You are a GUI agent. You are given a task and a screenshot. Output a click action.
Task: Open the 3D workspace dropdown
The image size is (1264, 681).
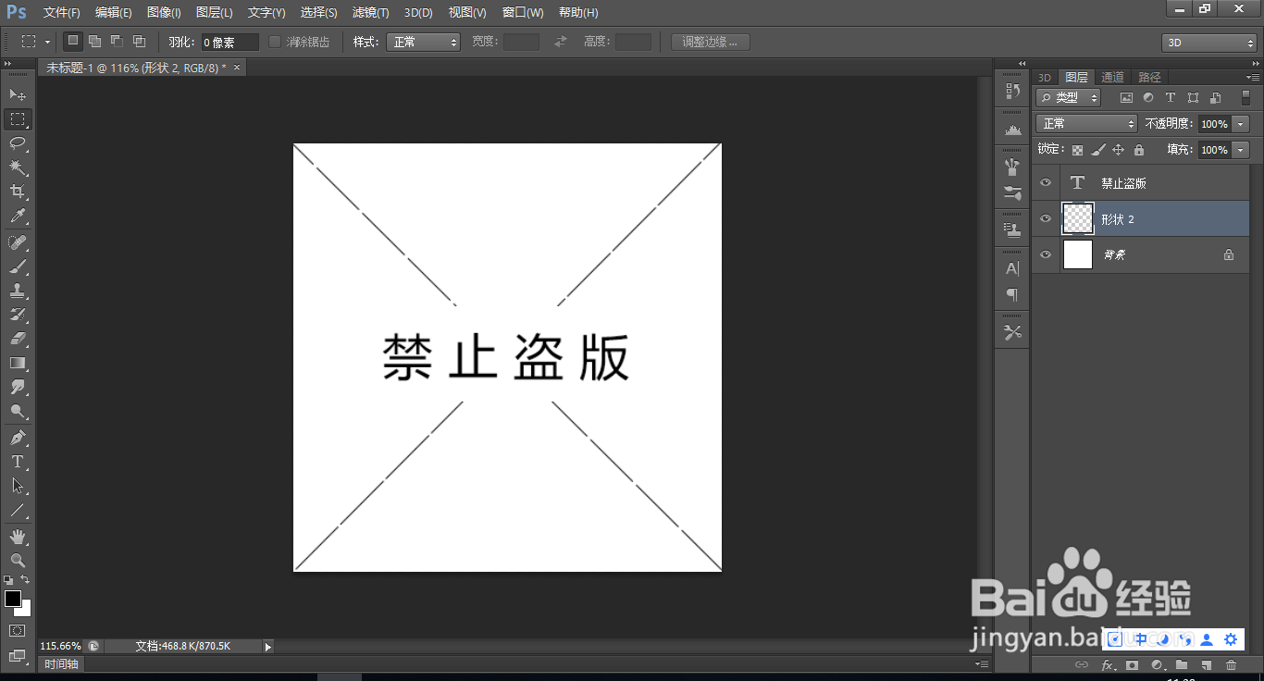(x=1209, y=43)
